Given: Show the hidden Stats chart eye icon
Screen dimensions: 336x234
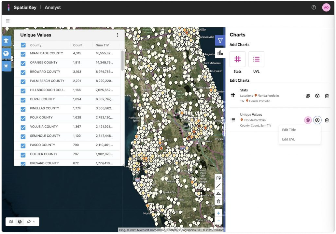Looking at the screenshot, I should click(308, 96).
